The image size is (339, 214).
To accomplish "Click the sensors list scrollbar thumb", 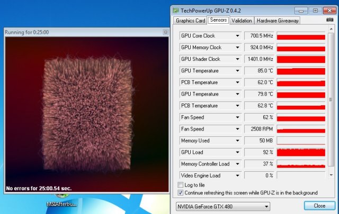I will pos(331,100).
